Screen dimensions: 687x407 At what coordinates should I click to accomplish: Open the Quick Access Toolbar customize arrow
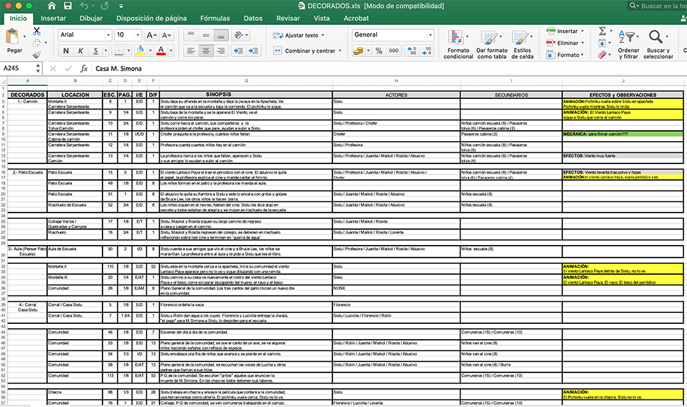[x=121, y=6]
